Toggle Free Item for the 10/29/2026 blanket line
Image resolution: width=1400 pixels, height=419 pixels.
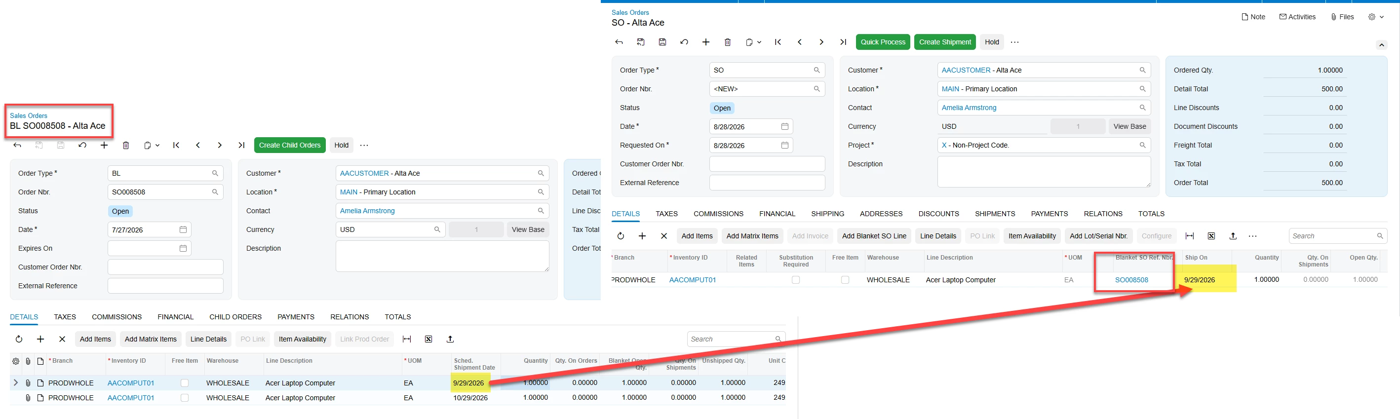pyautogui.click(x=185, y=398)
